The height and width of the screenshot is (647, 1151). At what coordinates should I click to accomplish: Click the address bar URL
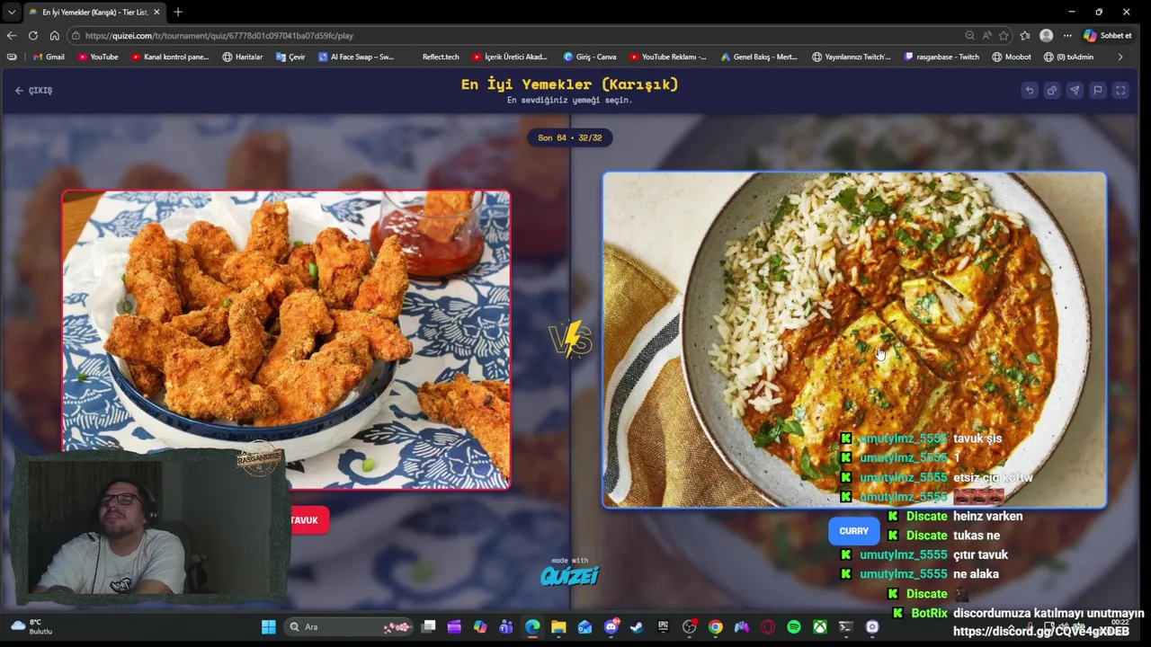pyautogui.click(x=219, y=36)
